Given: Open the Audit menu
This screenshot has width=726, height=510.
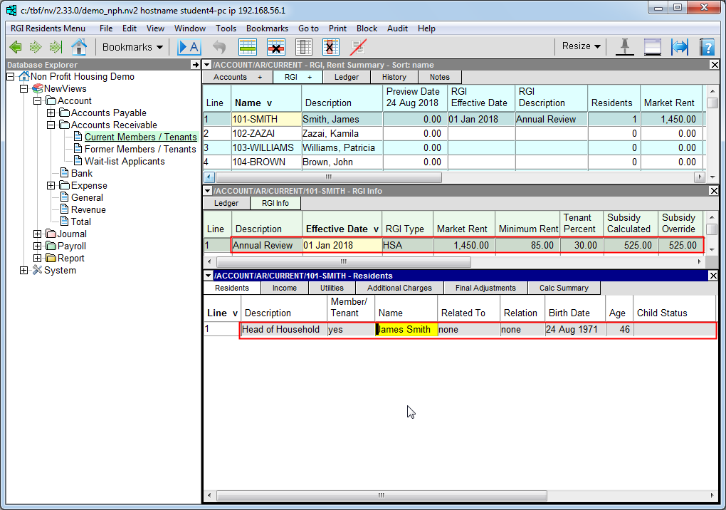Looking at the screenshot, I should click(x=397, y=28).
